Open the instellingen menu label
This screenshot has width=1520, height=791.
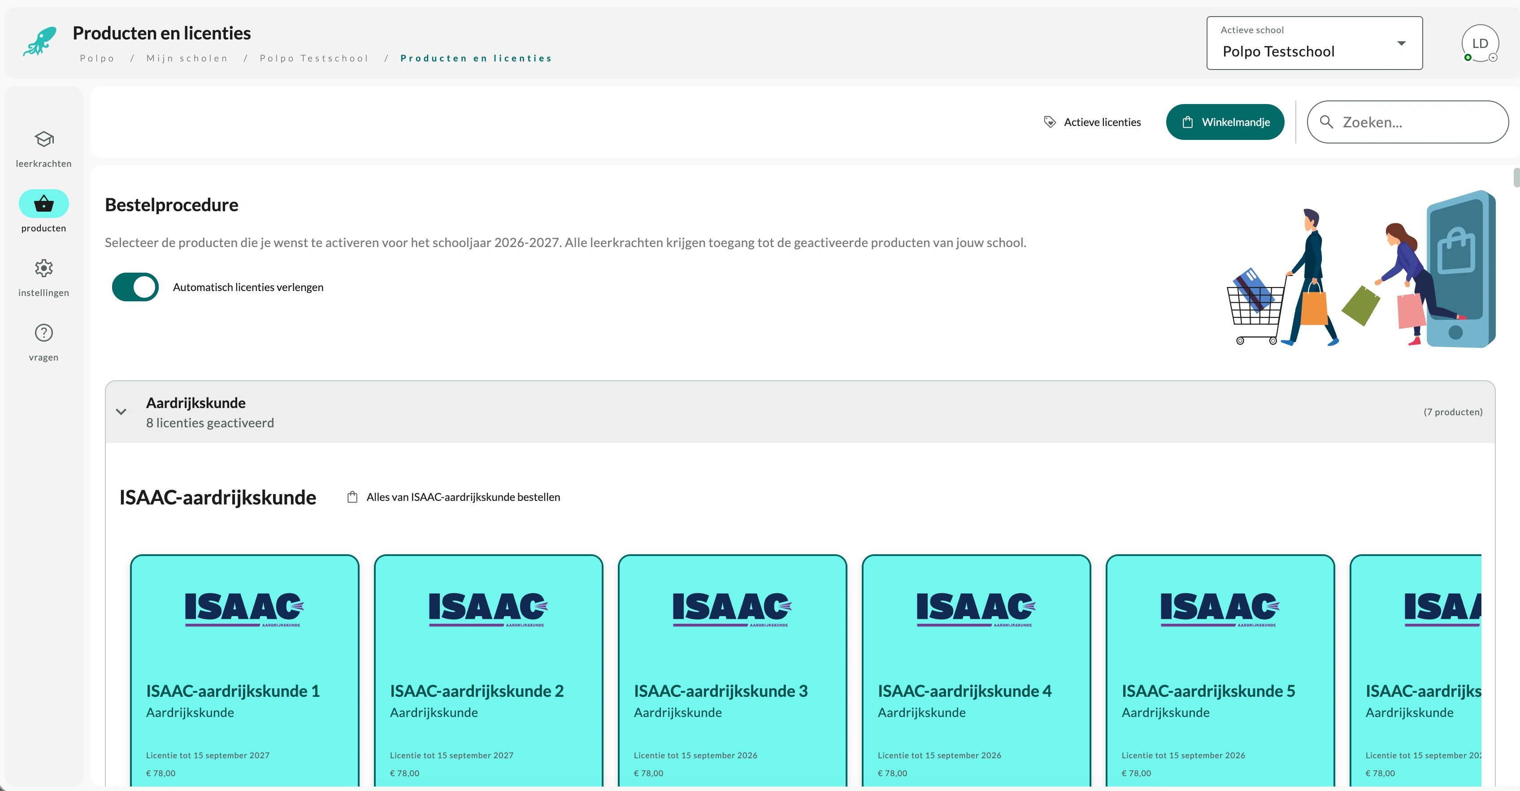[x=43, y=293]
